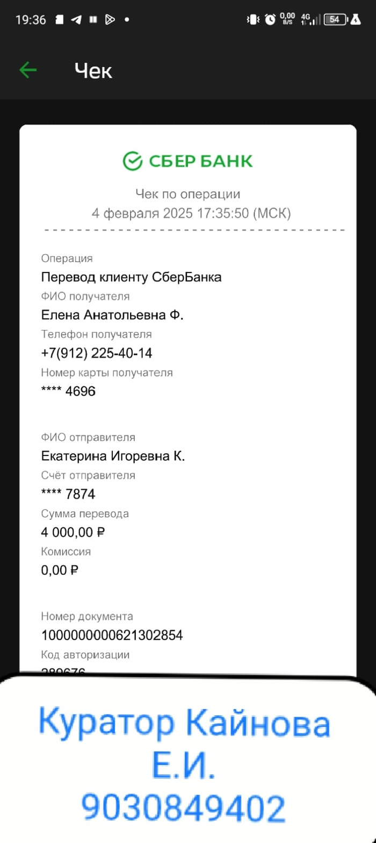Tap the green back arrow
Screen dimensions: 376x843
click(28, 70)
